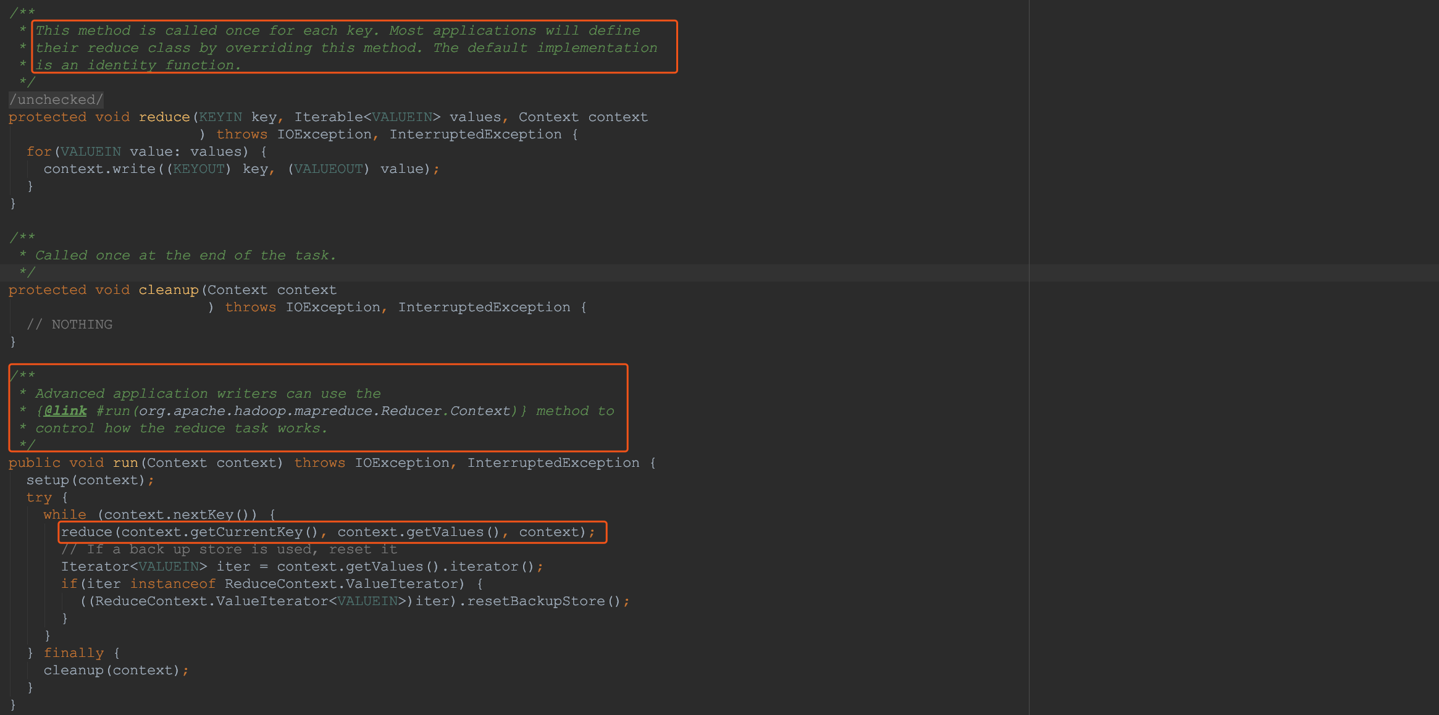Click 'Called once at the end' comment

pos(186,255)
